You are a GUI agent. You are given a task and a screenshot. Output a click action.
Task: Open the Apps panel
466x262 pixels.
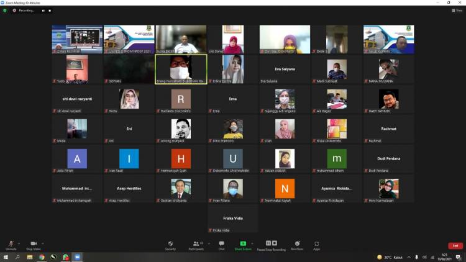pyautogui.click(x=317, y=243)
